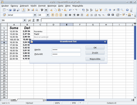Click the Zrušit cancel button
The width and height of the screenshot is (137, 105).
[95, 53]
